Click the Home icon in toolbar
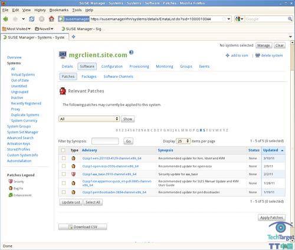The image size is (295, 250). 51,19
